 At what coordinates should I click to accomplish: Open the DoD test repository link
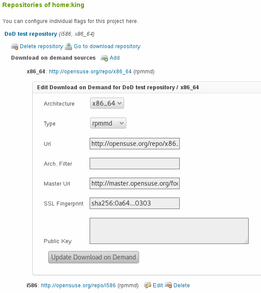(31, 34)
